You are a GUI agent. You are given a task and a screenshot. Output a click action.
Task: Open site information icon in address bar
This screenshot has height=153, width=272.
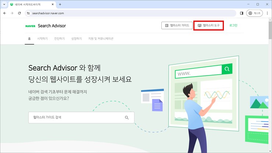pos(28,13)
